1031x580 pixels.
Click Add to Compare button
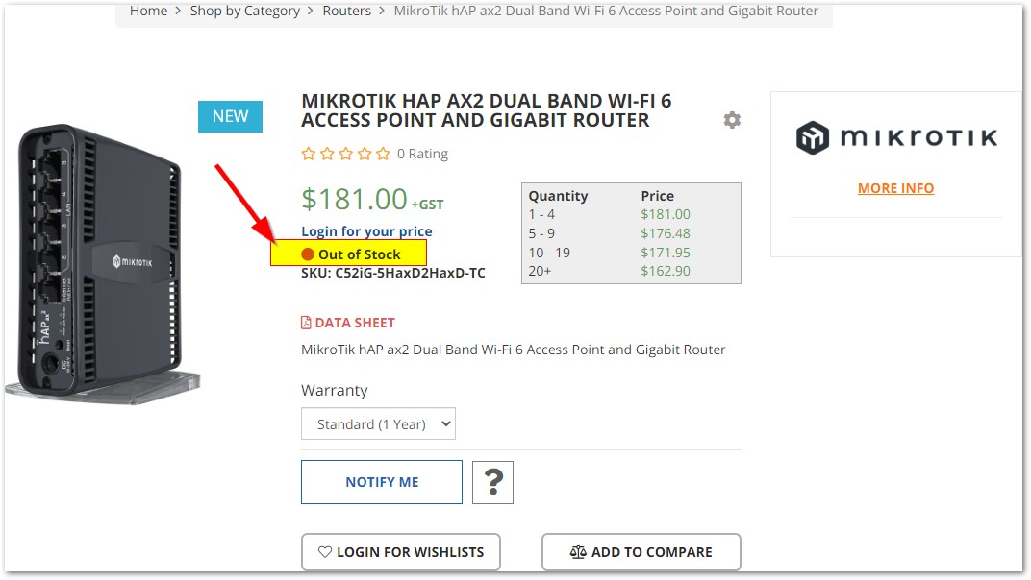point(641,552)
